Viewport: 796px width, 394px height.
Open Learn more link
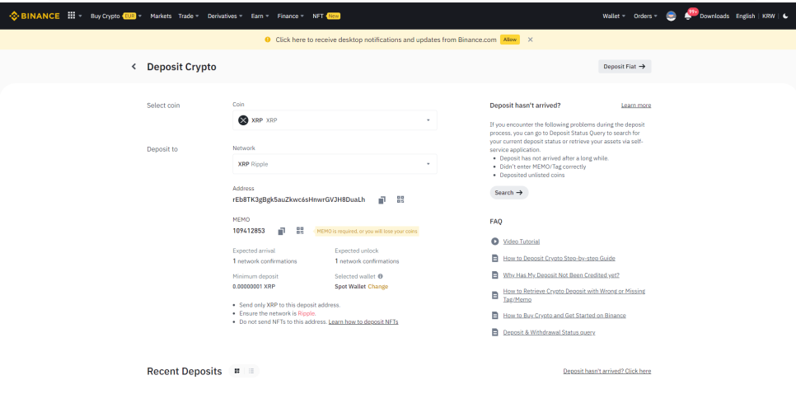[636, 106]
